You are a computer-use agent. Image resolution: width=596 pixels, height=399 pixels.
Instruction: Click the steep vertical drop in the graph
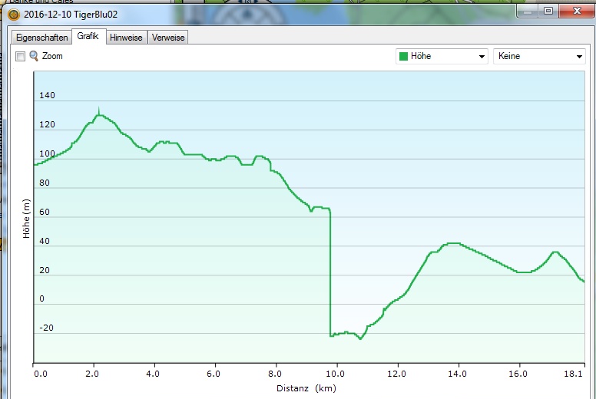tap(330, 269)
